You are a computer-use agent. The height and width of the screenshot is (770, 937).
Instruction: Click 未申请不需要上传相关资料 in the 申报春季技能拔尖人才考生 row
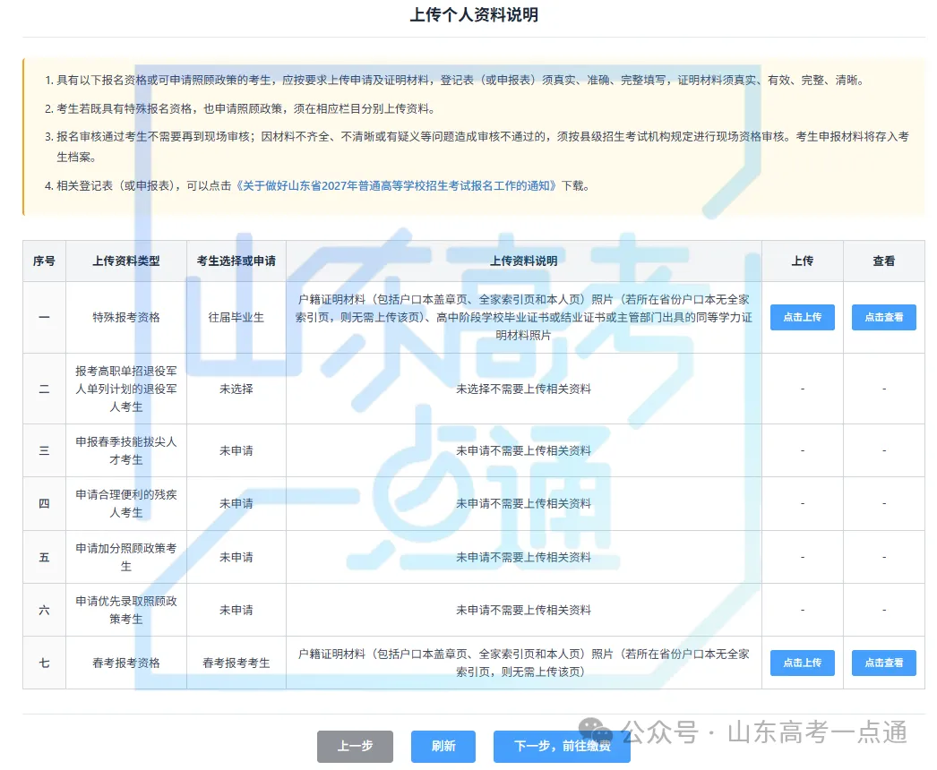tap(523, 451)
